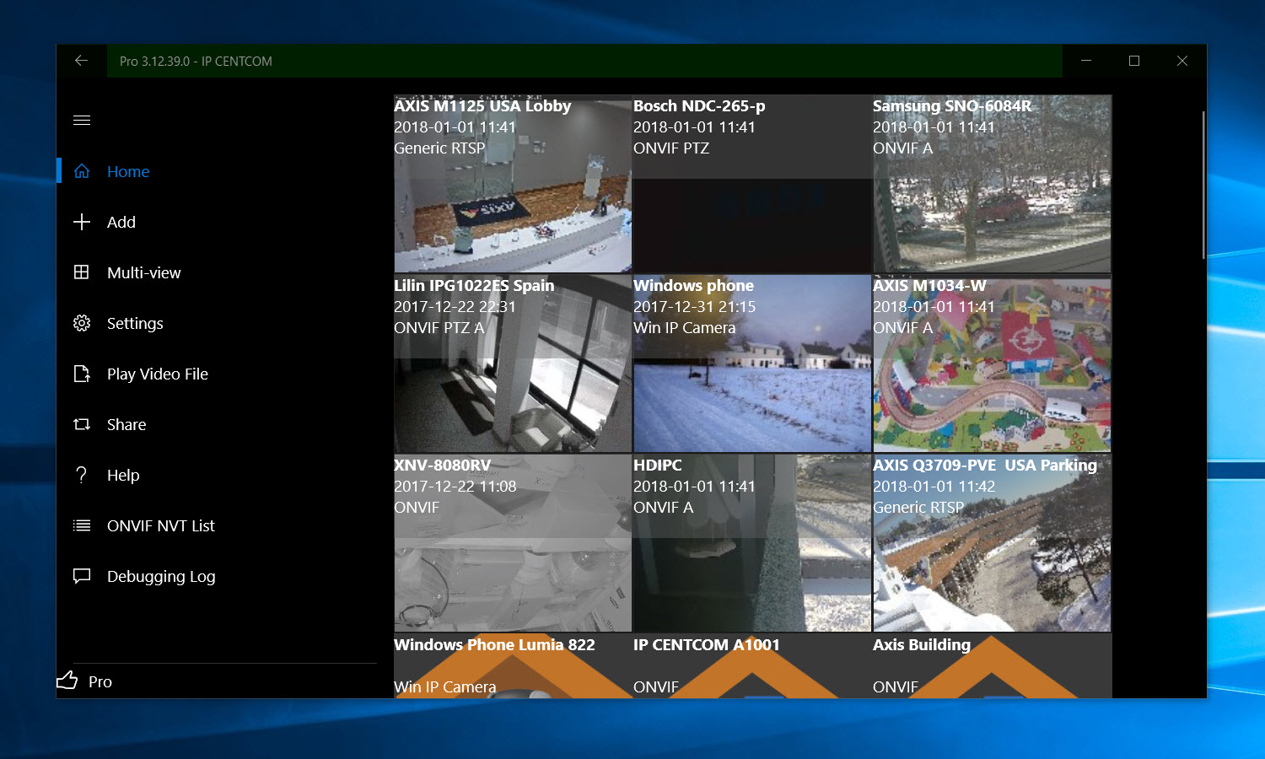Open the Home menu item

pyautogui.click(x=128, y=171)
